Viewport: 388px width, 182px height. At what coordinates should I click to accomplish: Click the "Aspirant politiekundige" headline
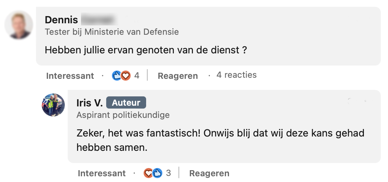pos(123,115)
